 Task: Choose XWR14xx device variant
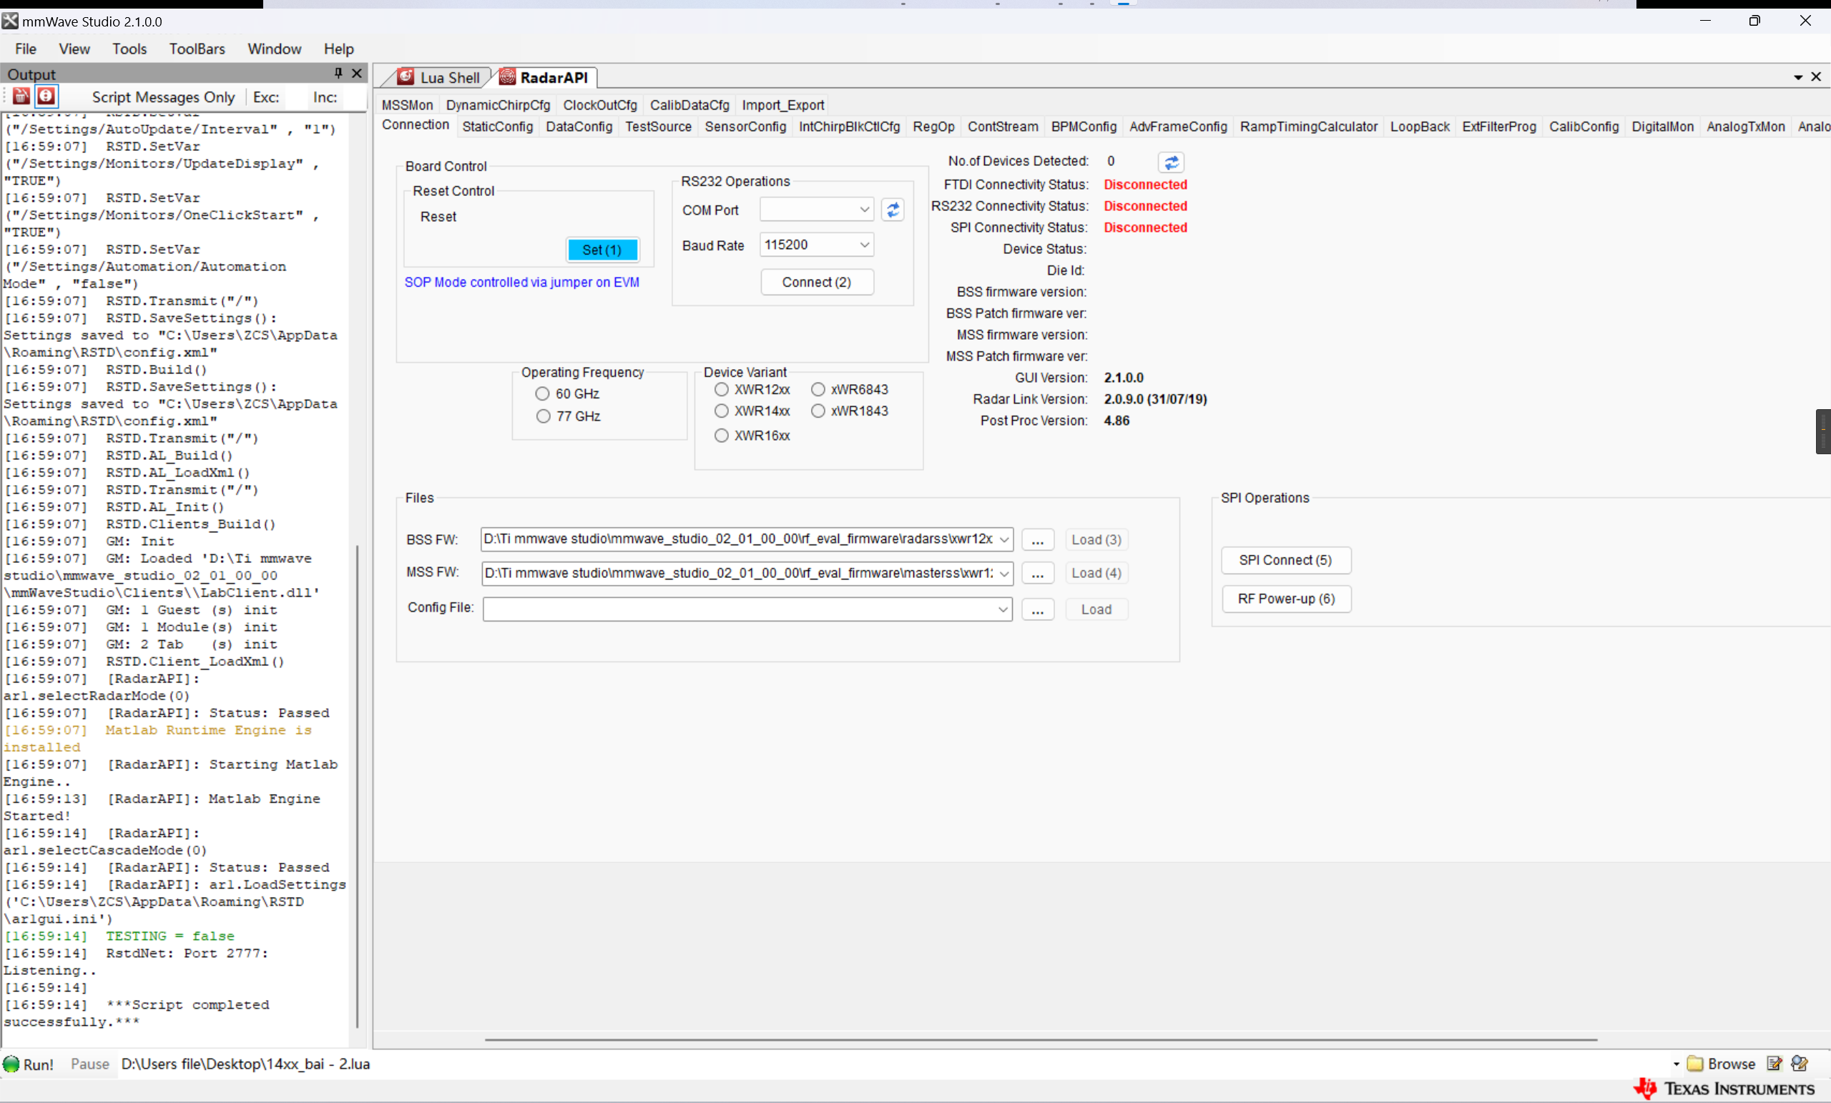(721, 411)
